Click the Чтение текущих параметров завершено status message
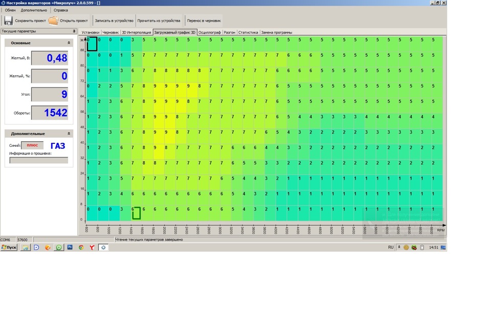The width and height of the screenshot is (491, 326). [x=149, y=240]
